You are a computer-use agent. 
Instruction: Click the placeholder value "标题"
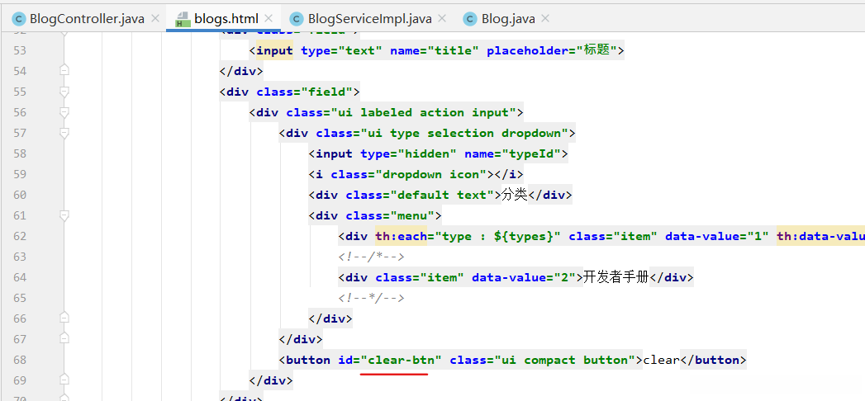596,50
